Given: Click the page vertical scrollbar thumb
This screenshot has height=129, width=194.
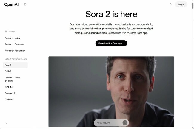Looking at the screenshot, I should pyautogui.click(x=193, y=6).
